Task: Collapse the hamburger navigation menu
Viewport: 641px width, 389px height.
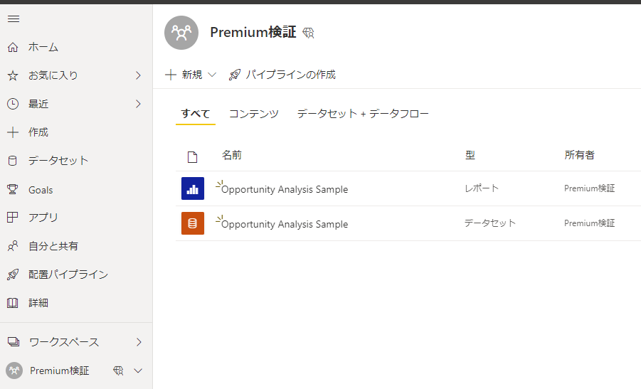Action: coord(14,18)
